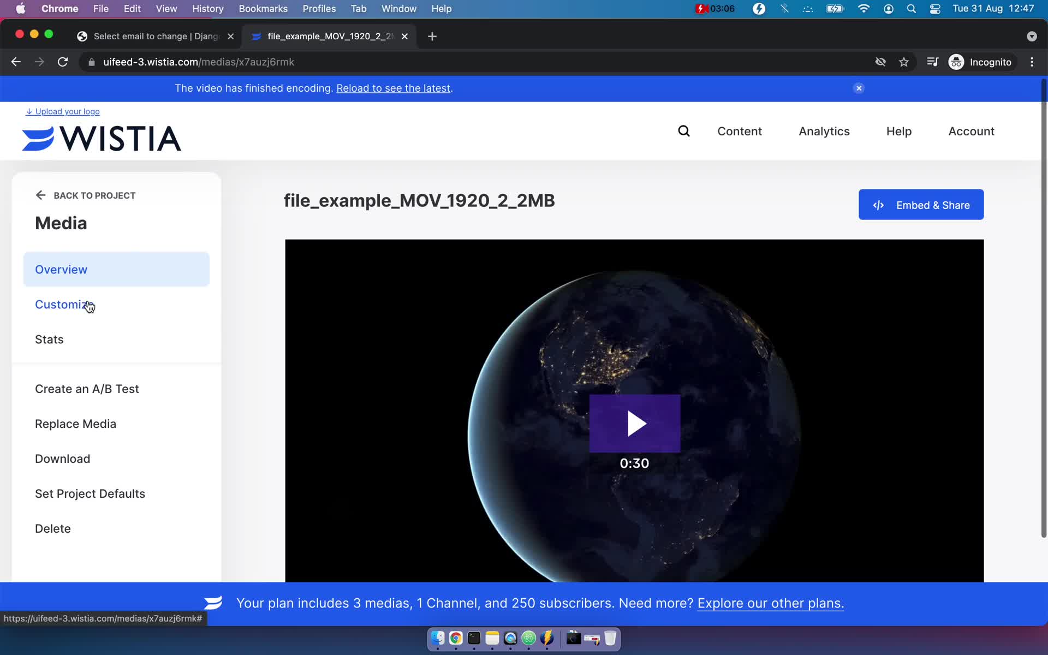The image size is (1048, 655).
Task: Click the Content navigation tab
Action: [x=740, y=132]
